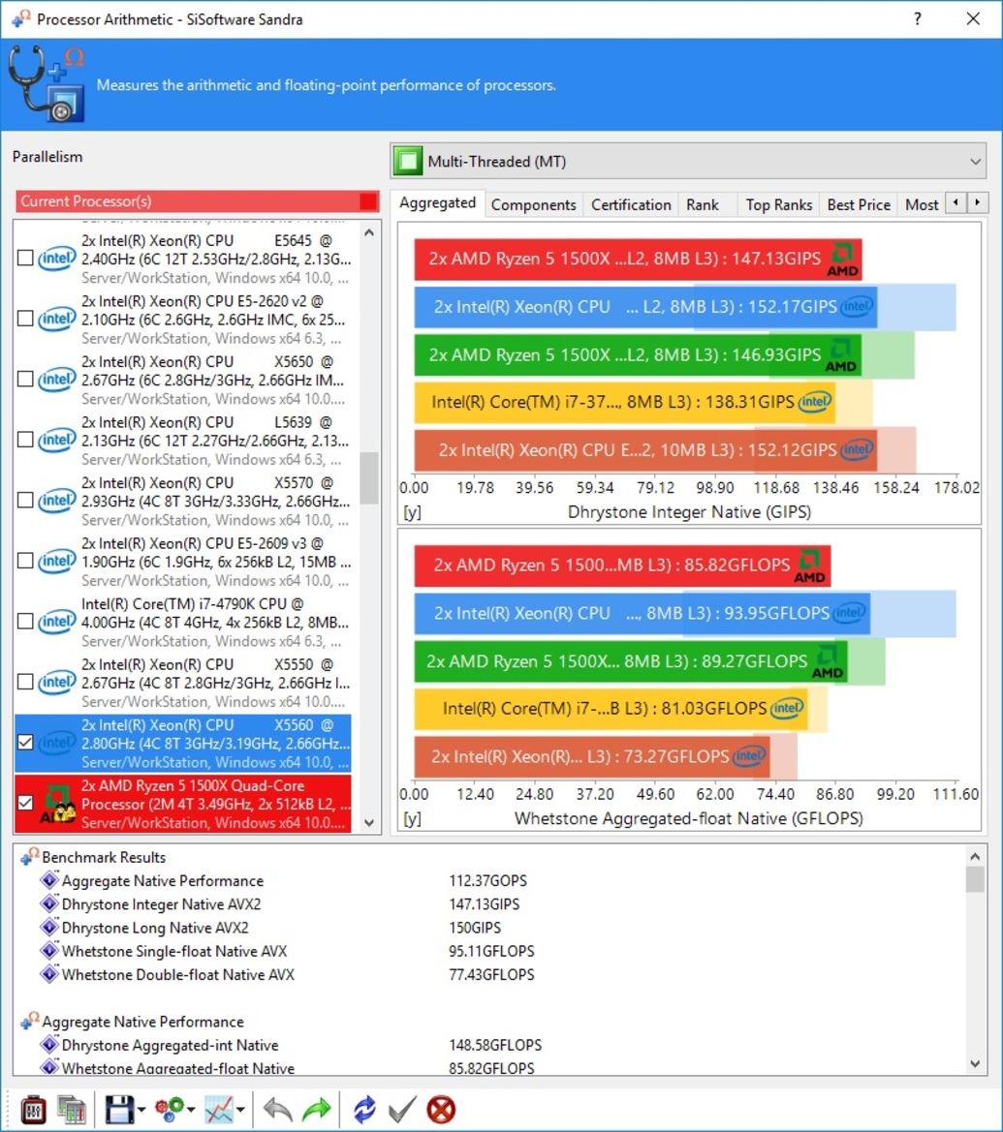Check the Xeon L5639 processor checkbox
The height and width of the screenshot is (1132, 1003).
point(25,440)
